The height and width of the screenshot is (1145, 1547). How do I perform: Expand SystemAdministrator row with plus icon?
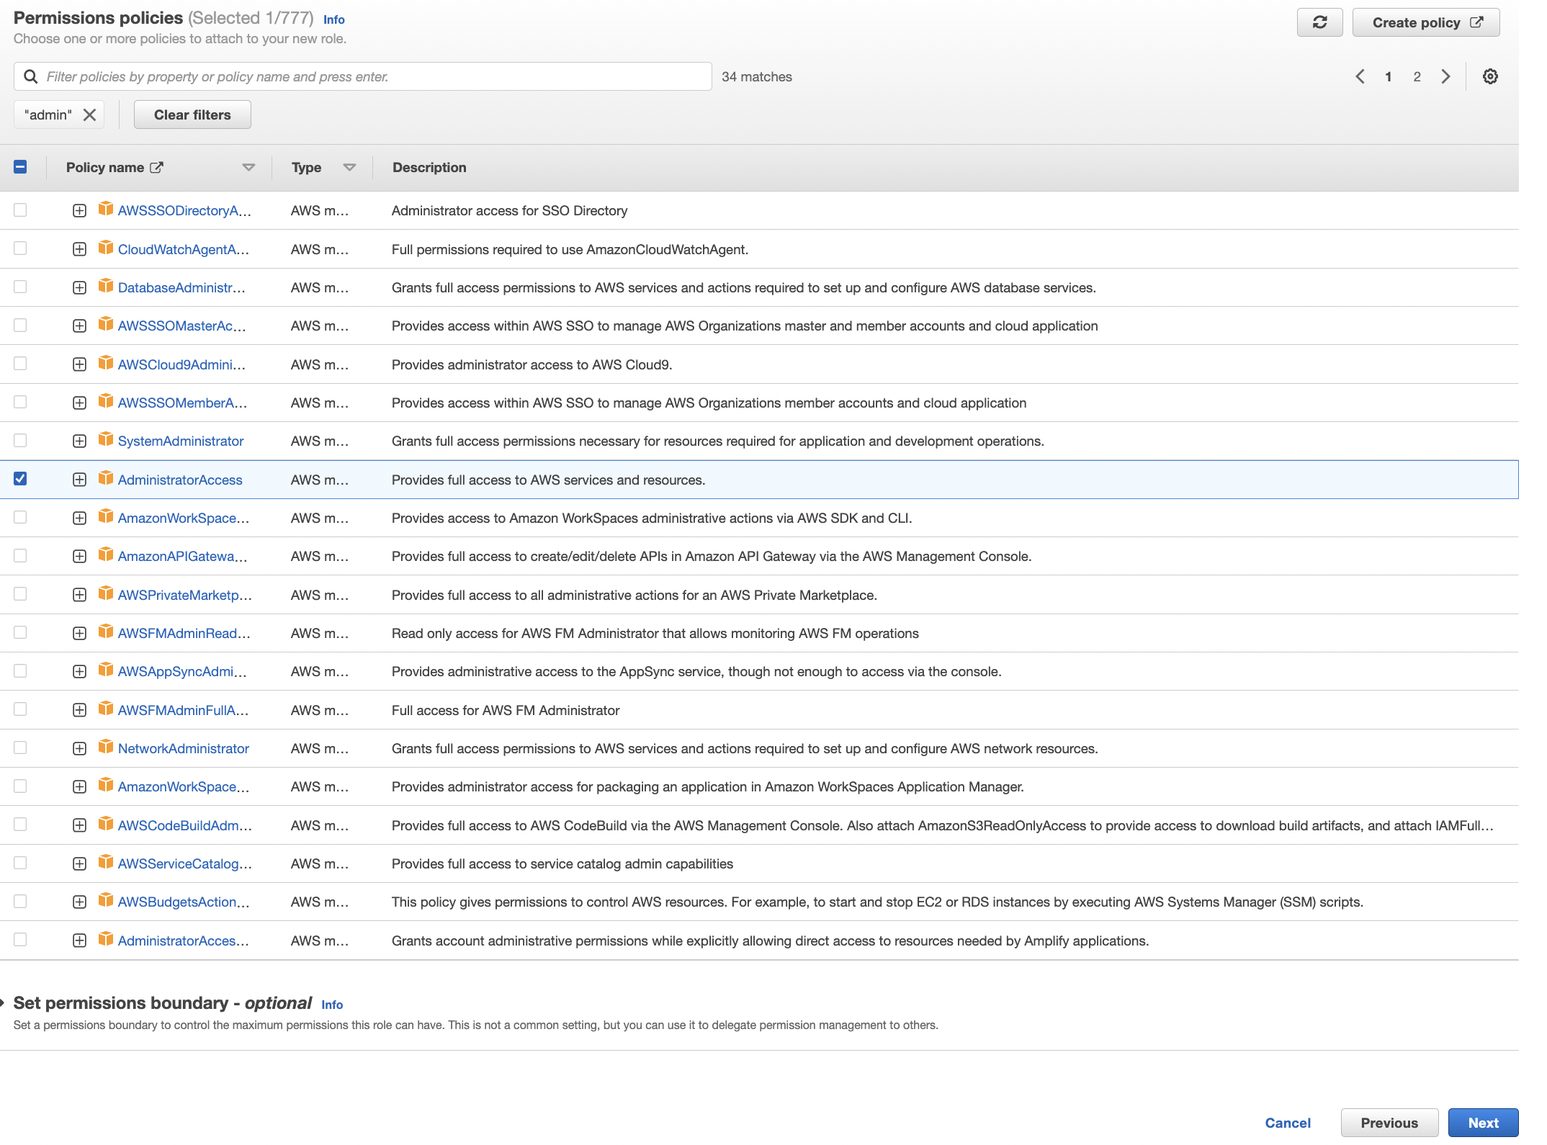pyautogui.click(x=79, y=440)
